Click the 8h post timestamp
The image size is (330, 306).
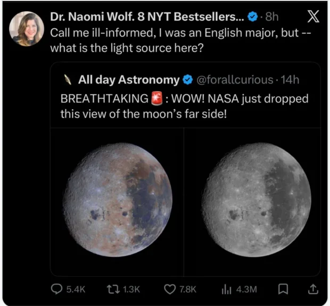[x=272, y=16]
